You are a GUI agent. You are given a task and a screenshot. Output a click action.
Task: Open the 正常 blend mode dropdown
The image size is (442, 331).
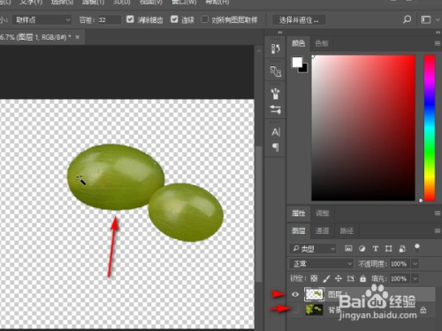(x=321, y=264)
